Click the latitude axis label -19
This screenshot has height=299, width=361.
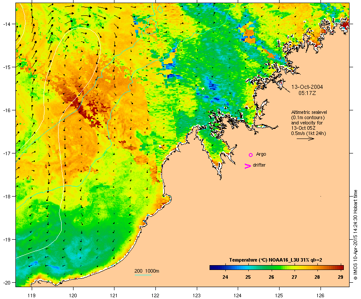[x=6, y=239]
